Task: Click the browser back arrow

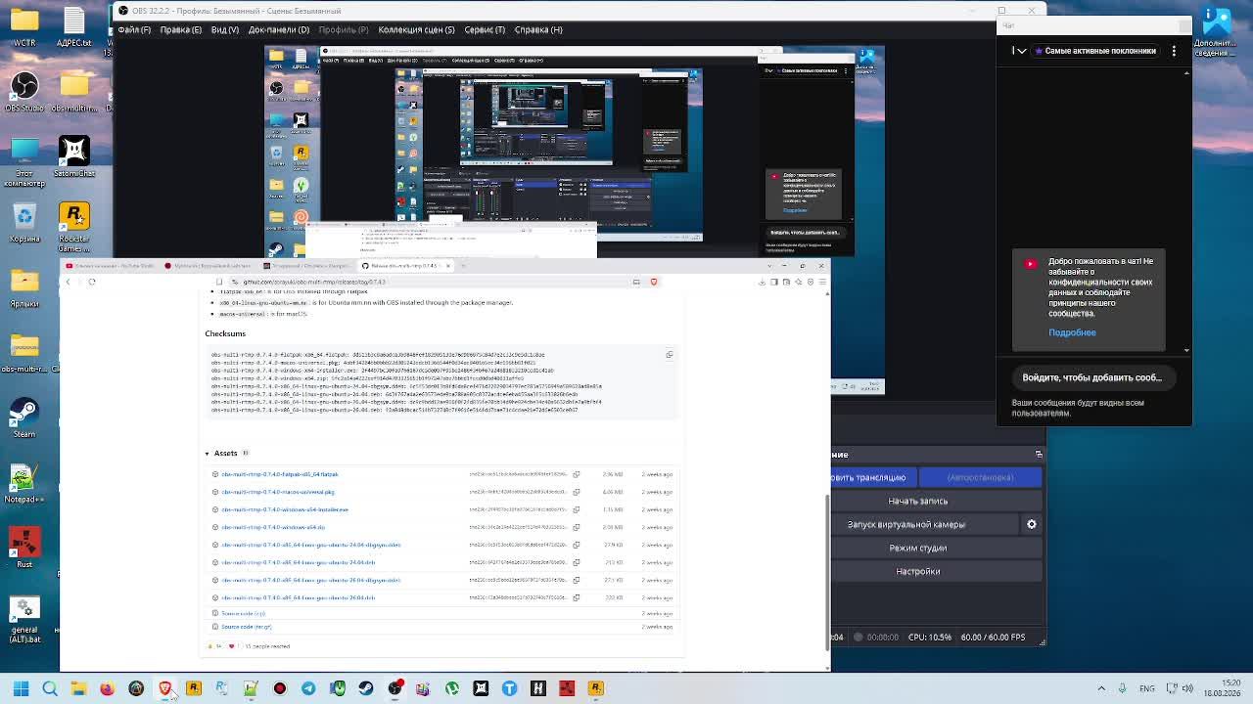Action: [68, 282]
